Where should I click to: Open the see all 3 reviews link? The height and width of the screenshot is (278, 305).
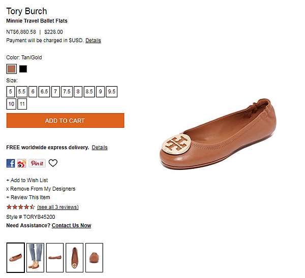point(58,207)
